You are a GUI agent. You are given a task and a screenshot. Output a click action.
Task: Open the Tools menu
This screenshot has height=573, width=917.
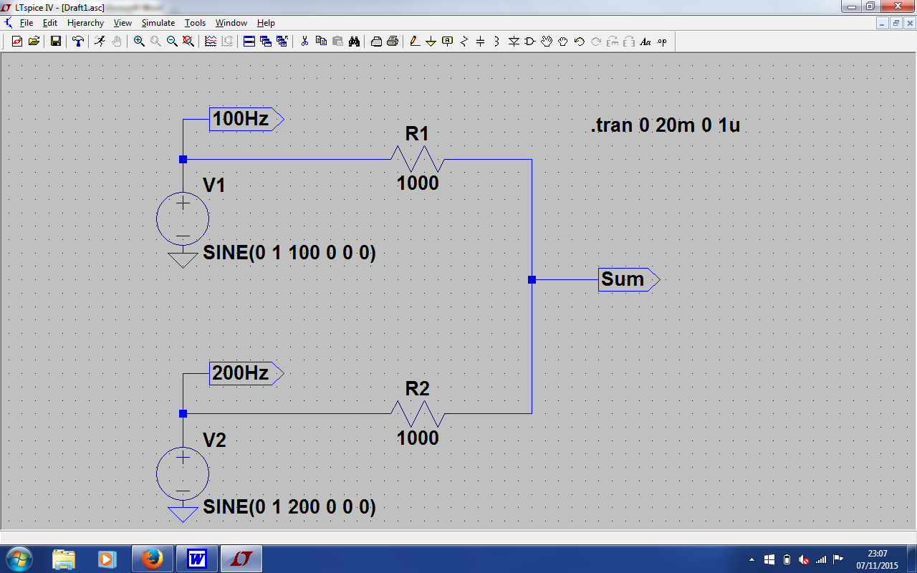195,23
